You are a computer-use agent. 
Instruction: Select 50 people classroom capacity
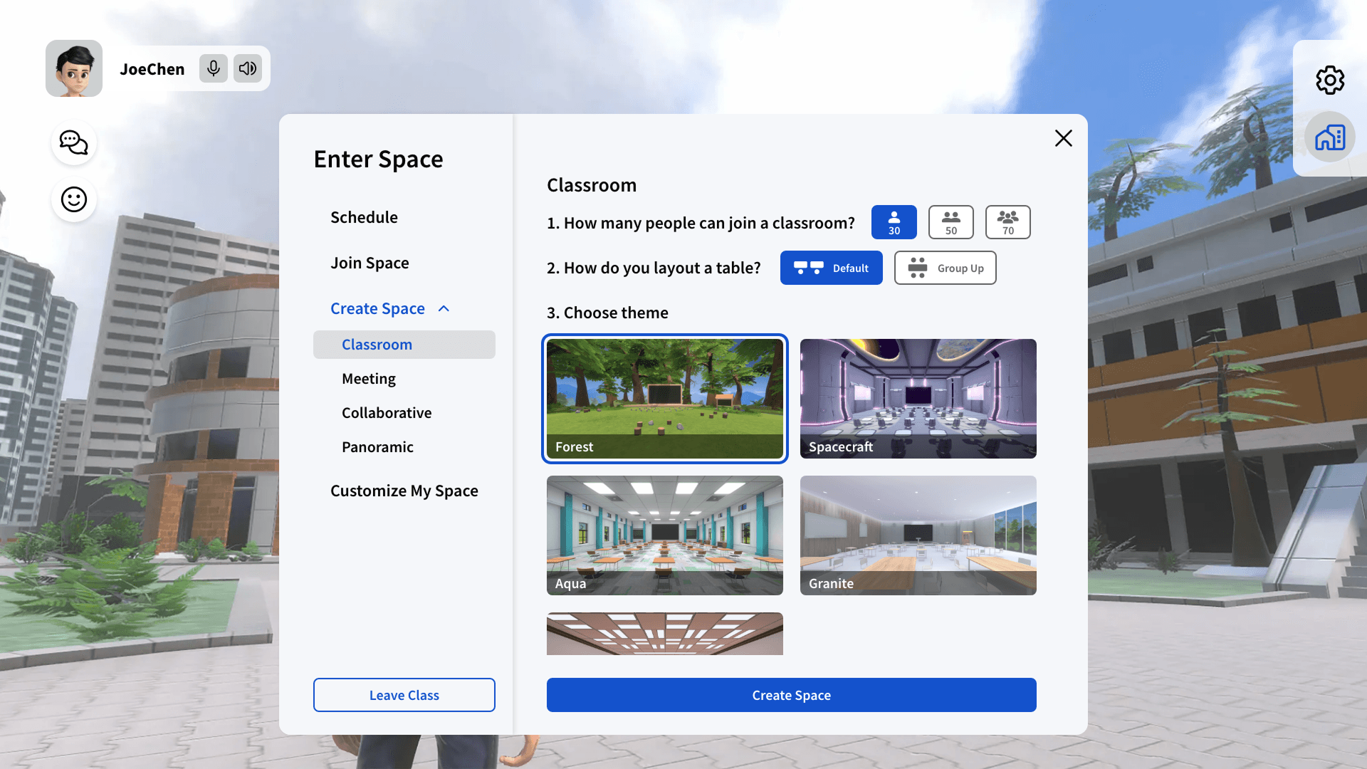coord(950,222)
